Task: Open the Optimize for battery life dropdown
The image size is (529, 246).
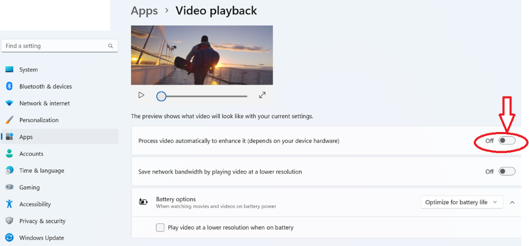Action: (x=461, y=202)
